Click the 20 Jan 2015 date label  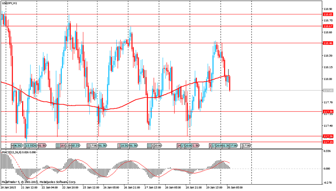coord(8,187)
